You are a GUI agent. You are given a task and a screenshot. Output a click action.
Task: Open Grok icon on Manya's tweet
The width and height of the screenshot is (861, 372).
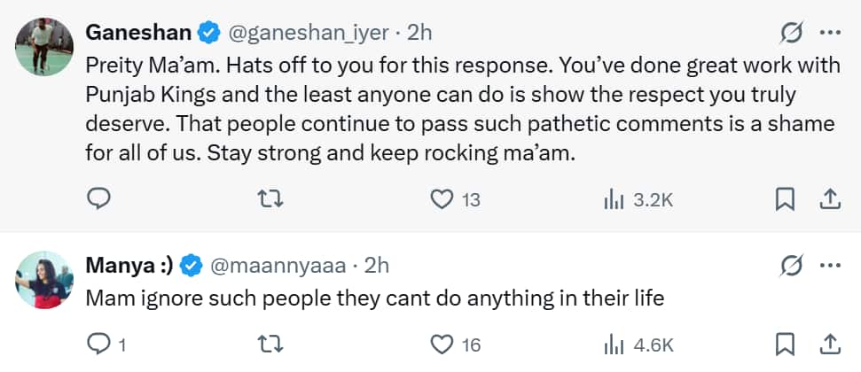click(791, 264)
